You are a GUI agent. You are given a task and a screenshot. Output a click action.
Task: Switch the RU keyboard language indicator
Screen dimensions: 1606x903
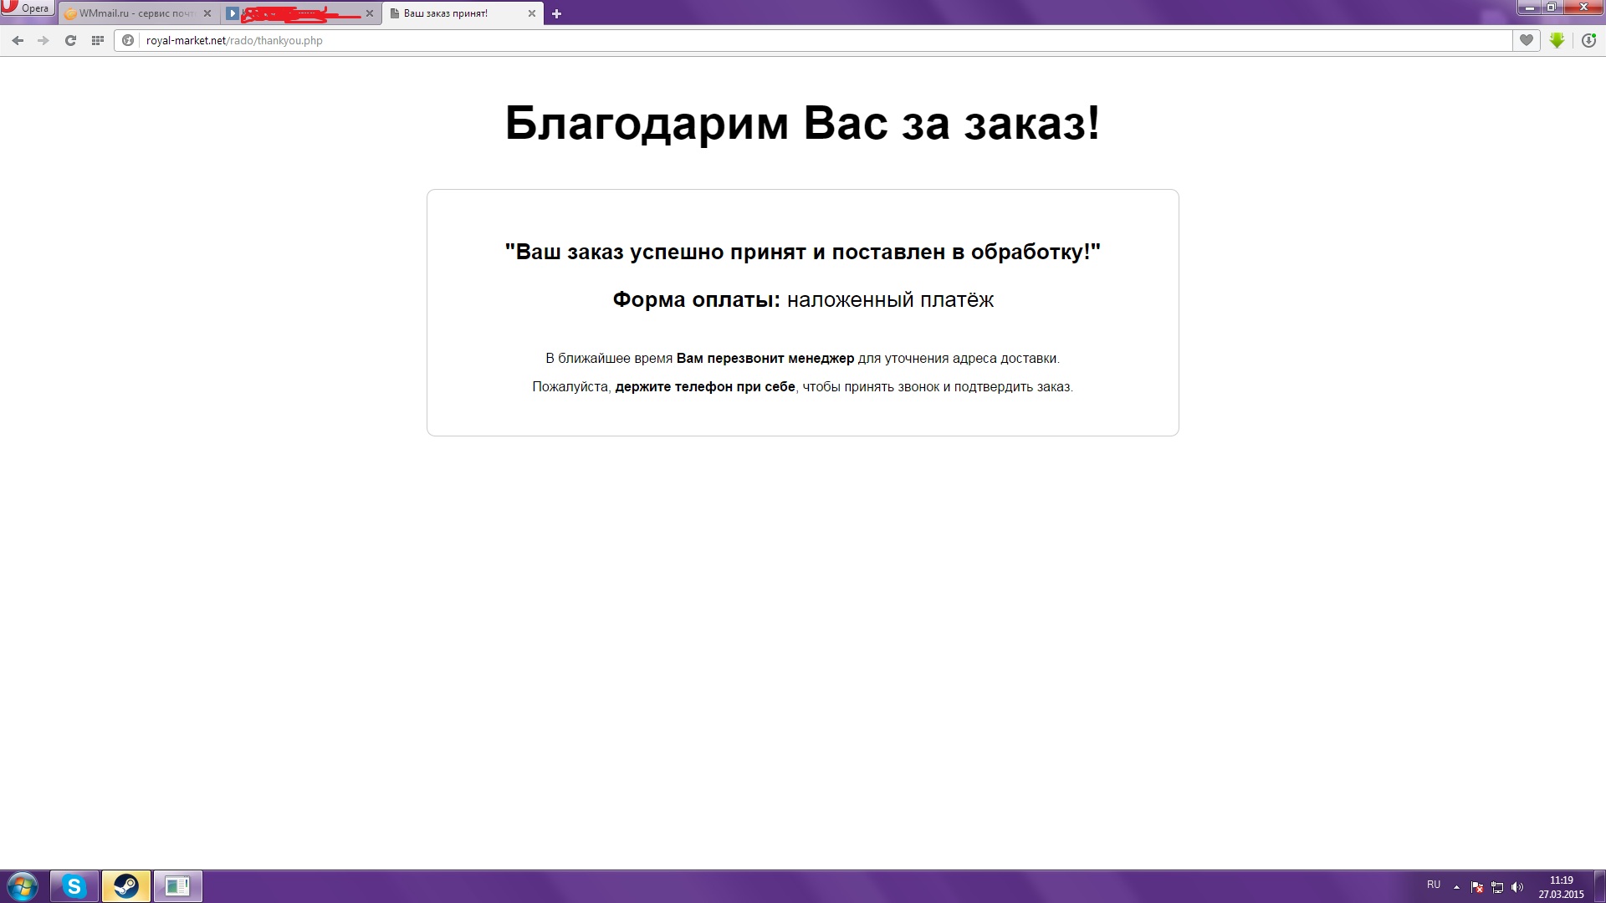[1434, 885]
